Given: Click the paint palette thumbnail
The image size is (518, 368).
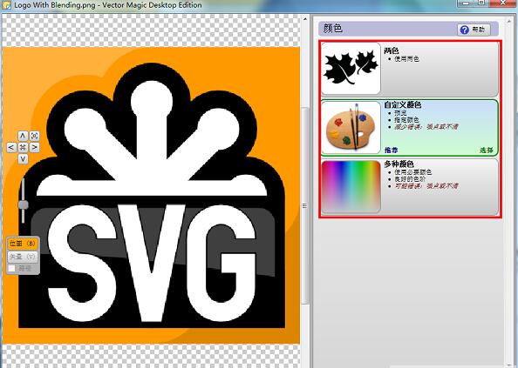Looking at the screenshot, I should pyautogui.click(x=351, y=128).
